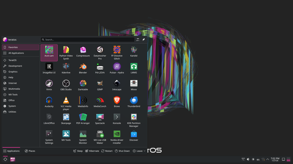Select the Favorites category
Image resolution: width=293 pixels, height=164 pixels.
click(x=21, y=47)
